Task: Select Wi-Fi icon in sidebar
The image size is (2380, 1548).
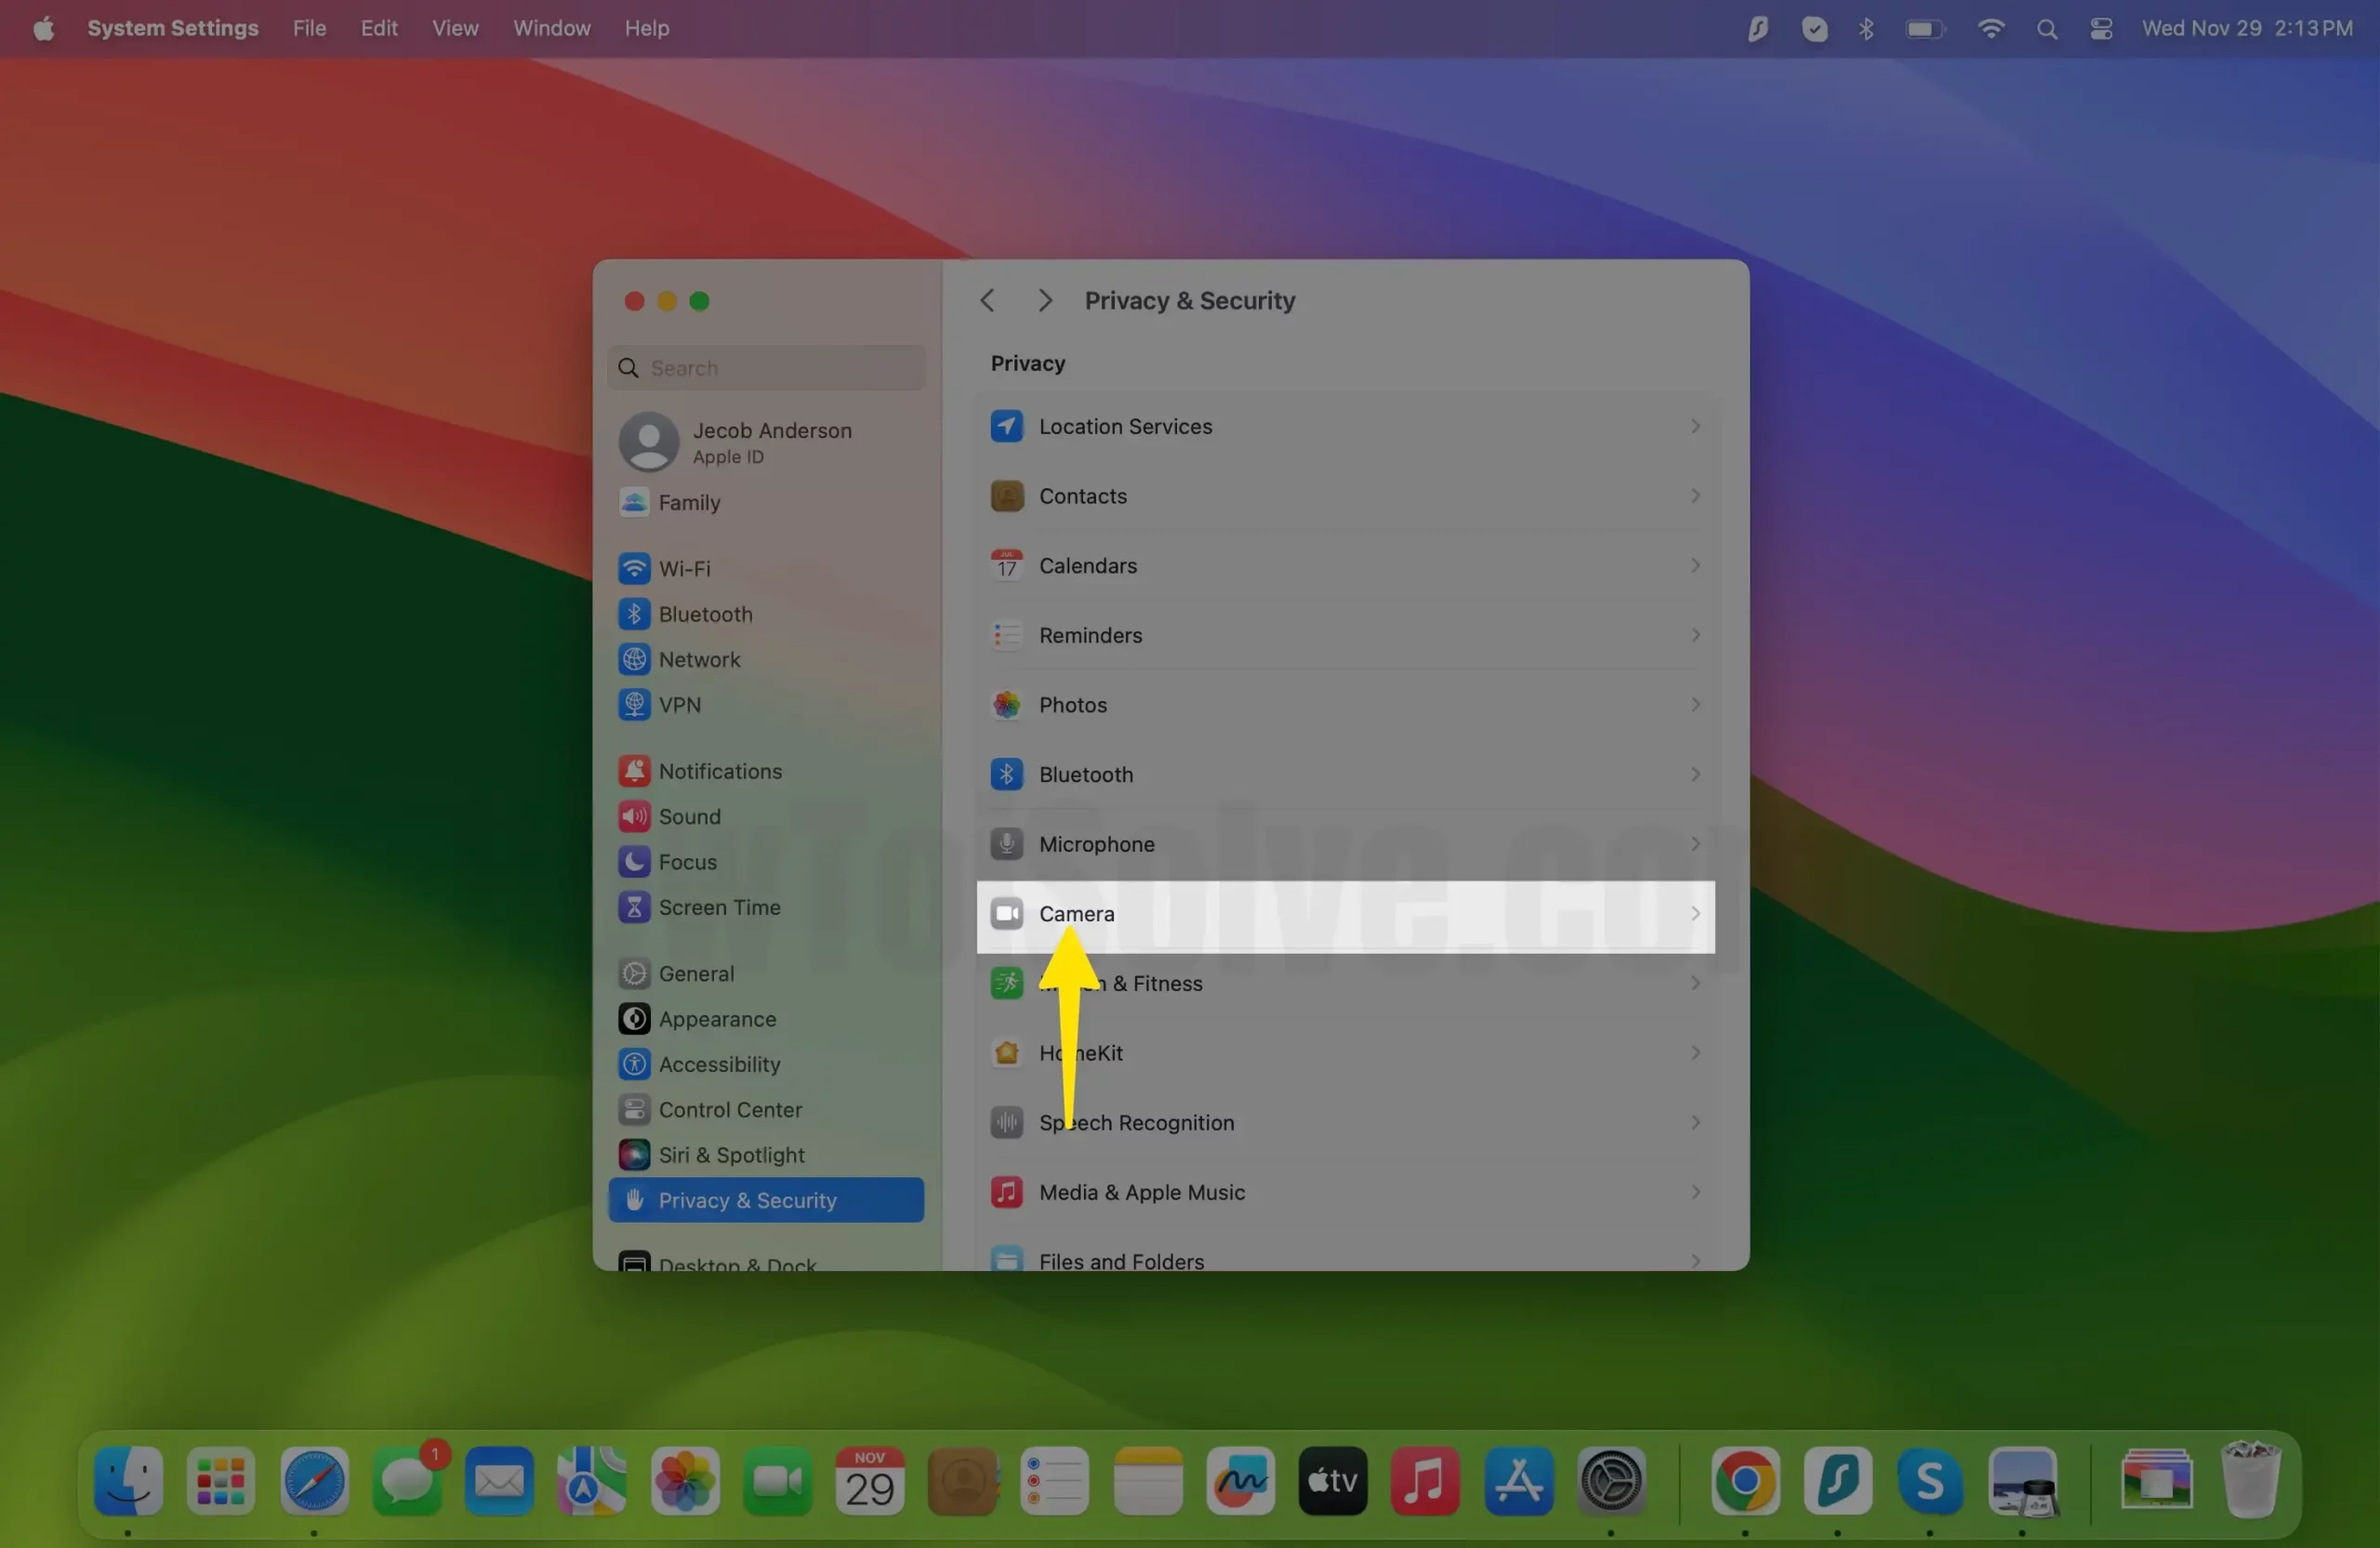Action: point(634,568)
